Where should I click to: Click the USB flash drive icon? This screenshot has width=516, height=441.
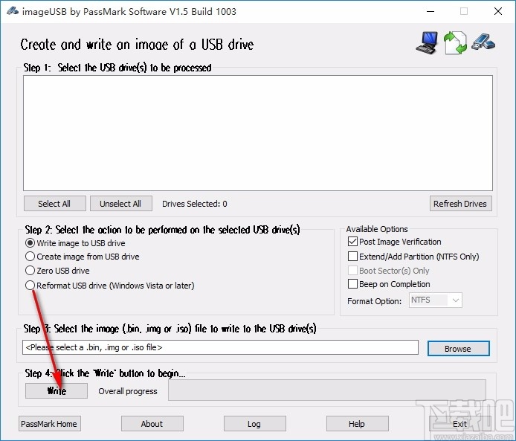[483, 42]
